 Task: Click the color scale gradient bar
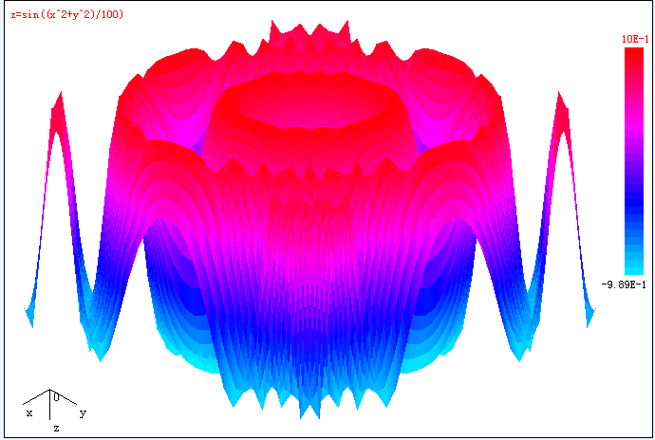[x=634, y=160]
